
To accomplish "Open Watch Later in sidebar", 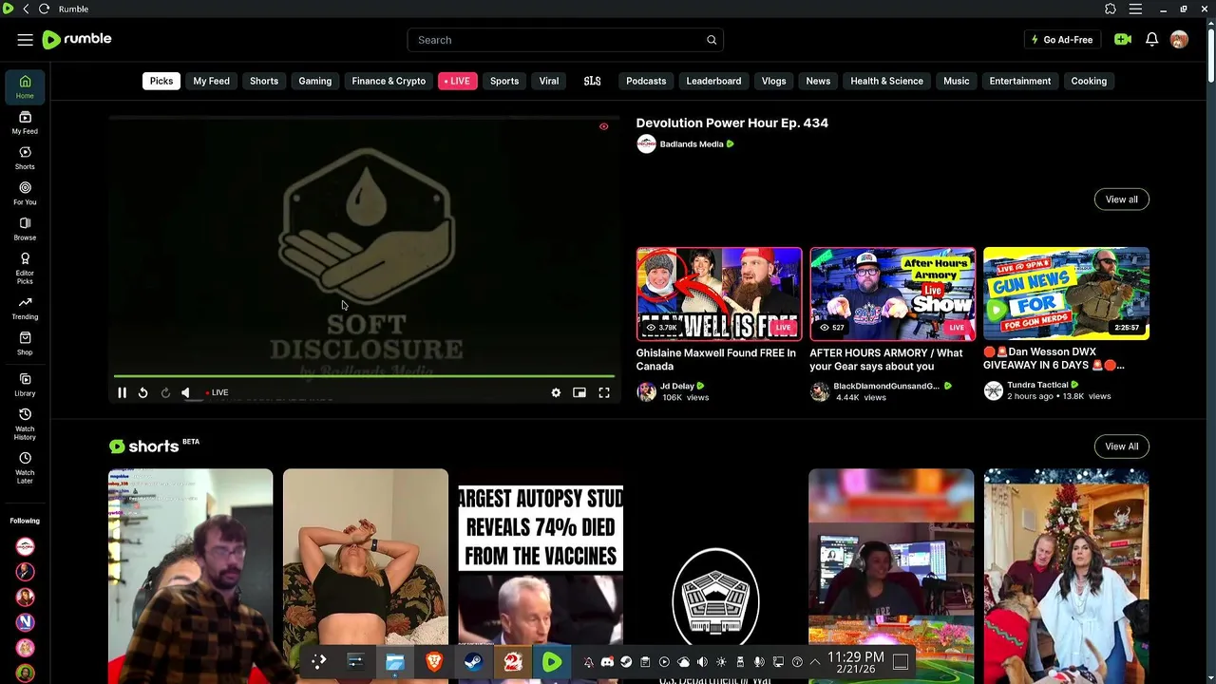I will (25, 466).
